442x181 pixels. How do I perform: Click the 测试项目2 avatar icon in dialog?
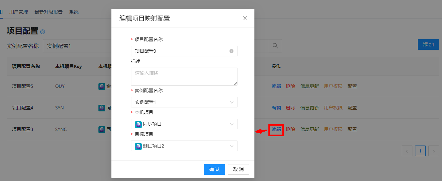pos(138,146)
